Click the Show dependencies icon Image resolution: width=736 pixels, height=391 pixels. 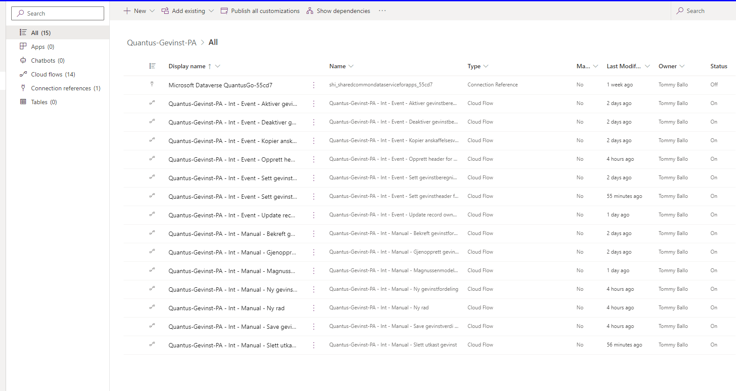309,10
